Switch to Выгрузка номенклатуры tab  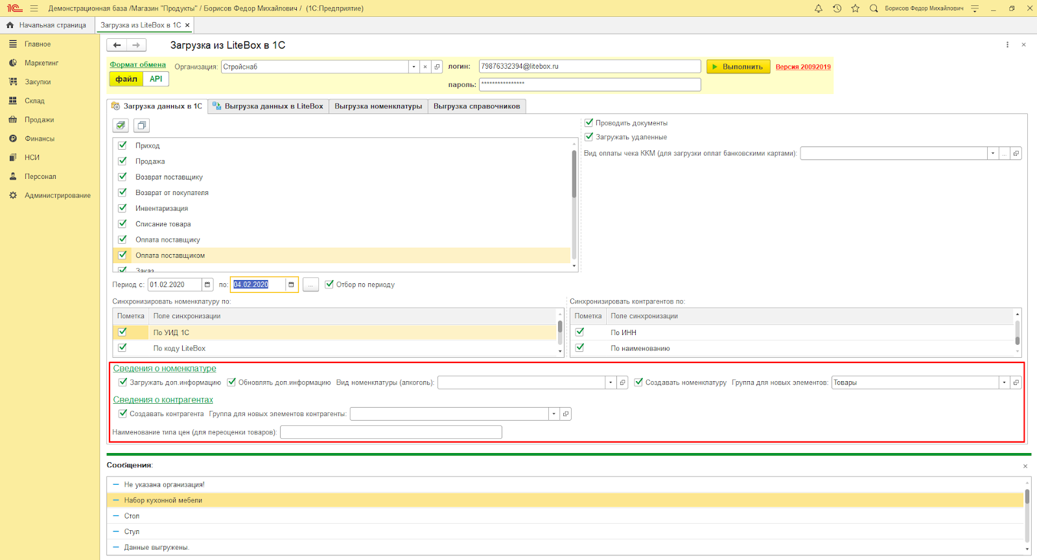coord(379,106)
